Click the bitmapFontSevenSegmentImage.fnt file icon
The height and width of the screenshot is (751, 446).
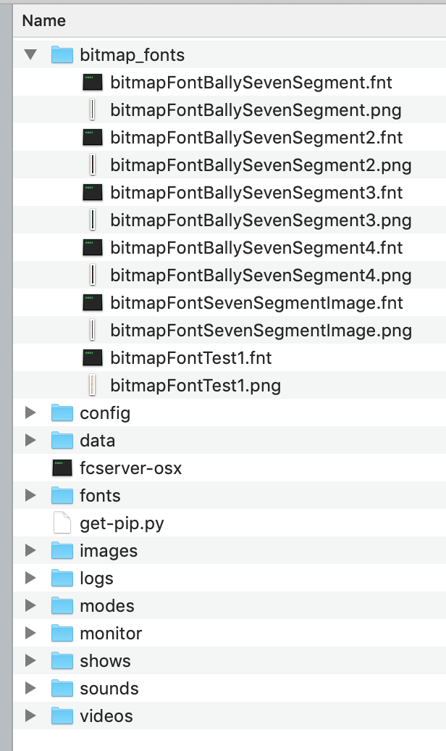pyautogui.click(x=92, y=303)
